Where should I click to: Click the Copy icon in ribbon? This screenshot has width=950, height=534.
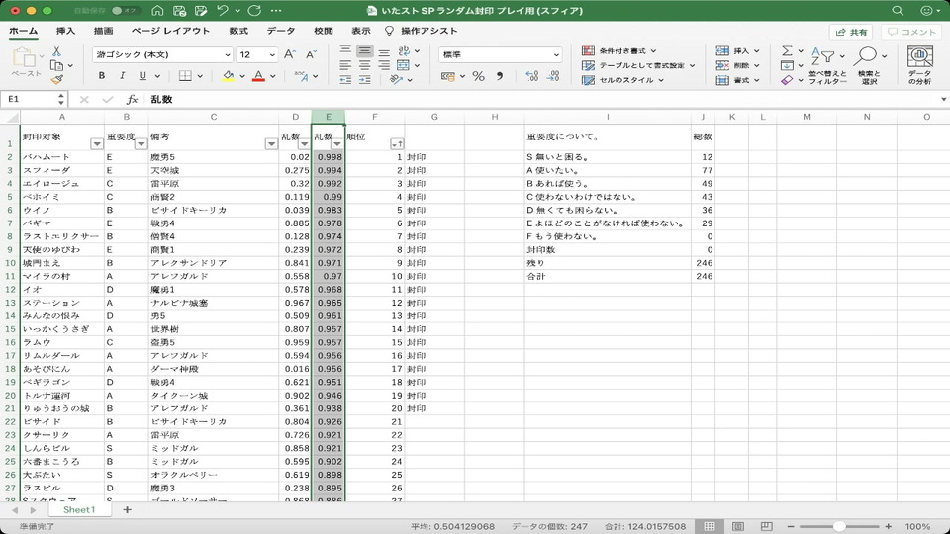click(57, 65)
